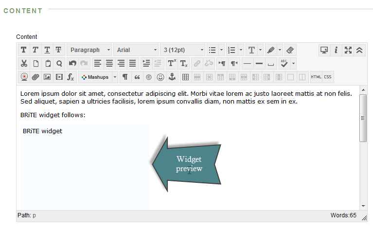
Task: Apply subscript formatting
Action: [184, 64]
